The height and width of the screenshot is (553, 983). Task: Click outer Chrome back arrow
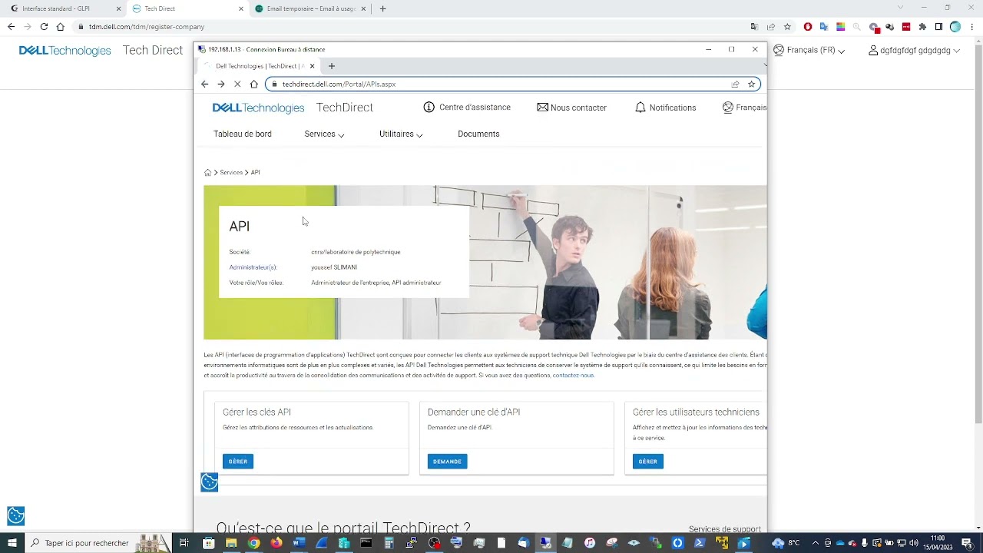coord(11,26)
